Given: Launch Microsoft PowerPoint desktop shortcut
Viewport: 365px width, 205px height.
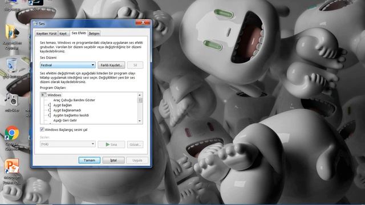Looking at the screenshot, I should coord(11,171).
